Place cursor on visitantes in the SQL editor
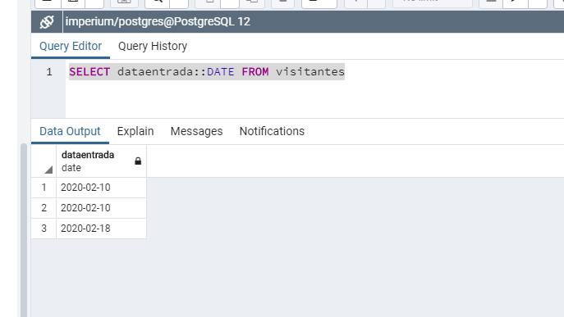 pyautogui.click(x=310, y=72)
